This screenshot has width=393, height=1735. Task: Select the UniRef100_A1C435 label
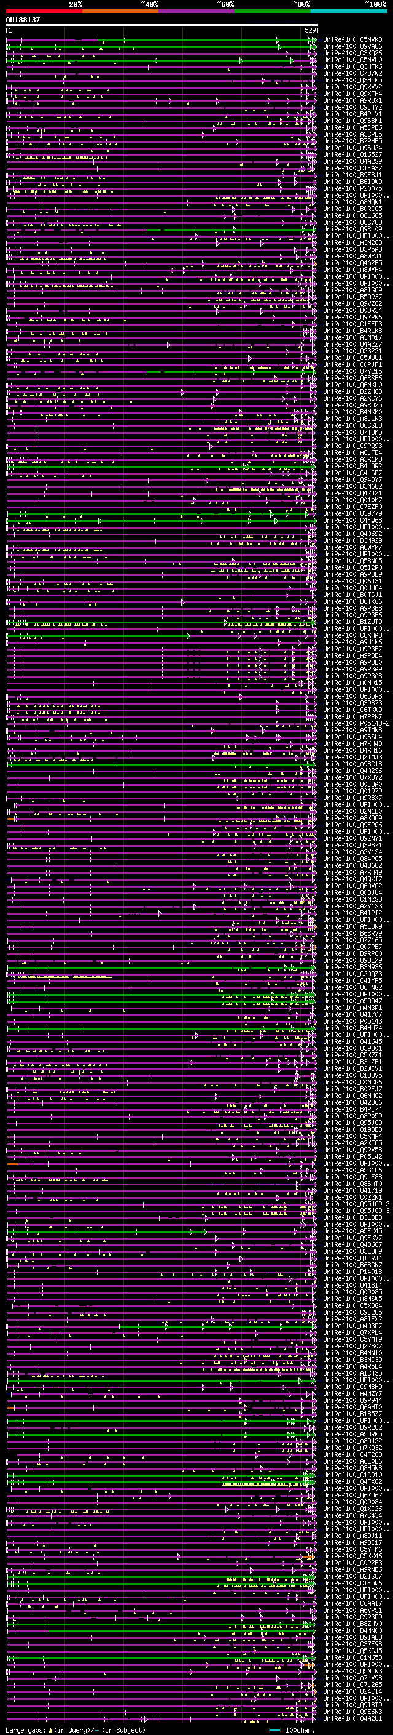point(352,1373)
